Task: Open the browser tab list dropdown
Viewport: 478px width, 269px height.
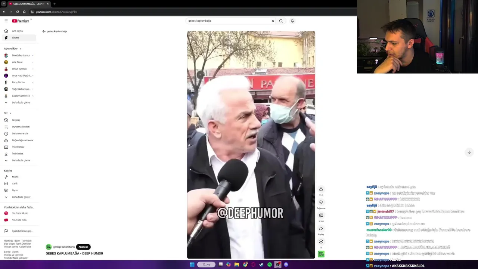Action: [x=3, y=4]
